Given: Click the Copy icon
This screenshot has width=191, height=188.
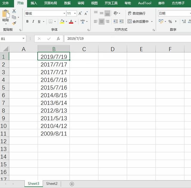Looking at the screenshot, I should click(14, 17).
